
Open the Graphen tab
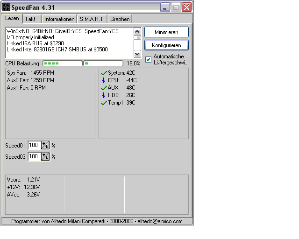(120, 19)
